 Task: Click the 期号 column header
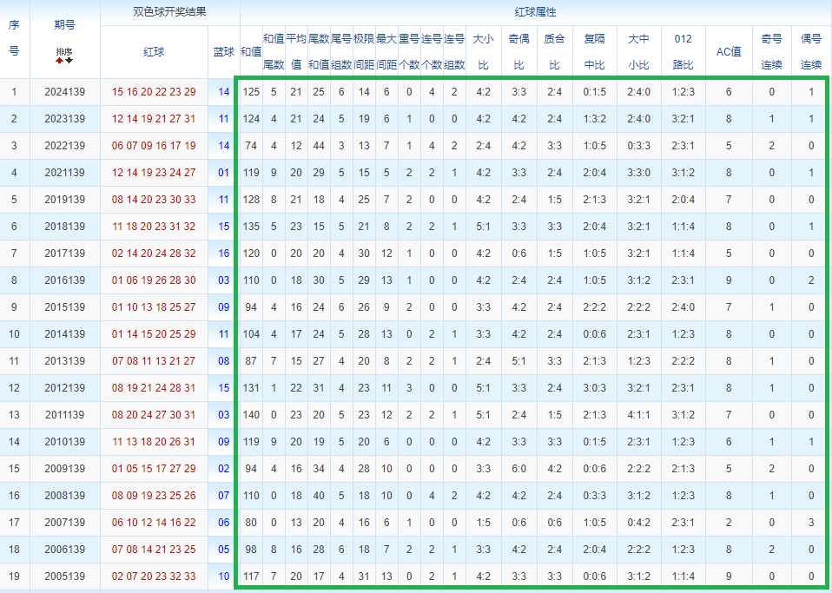click(65, 25)
